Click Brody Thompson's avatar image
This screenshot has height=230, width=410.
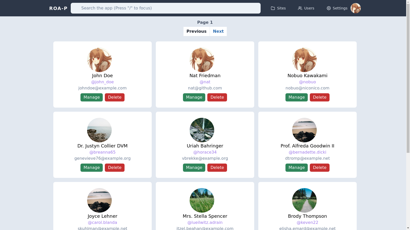coord(304,200)
